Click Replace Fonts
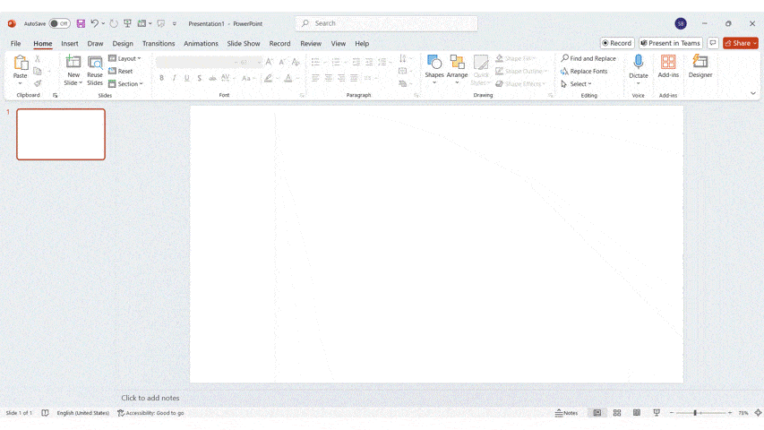The height and width of the screenshot is (430, 764). [584, 71]
